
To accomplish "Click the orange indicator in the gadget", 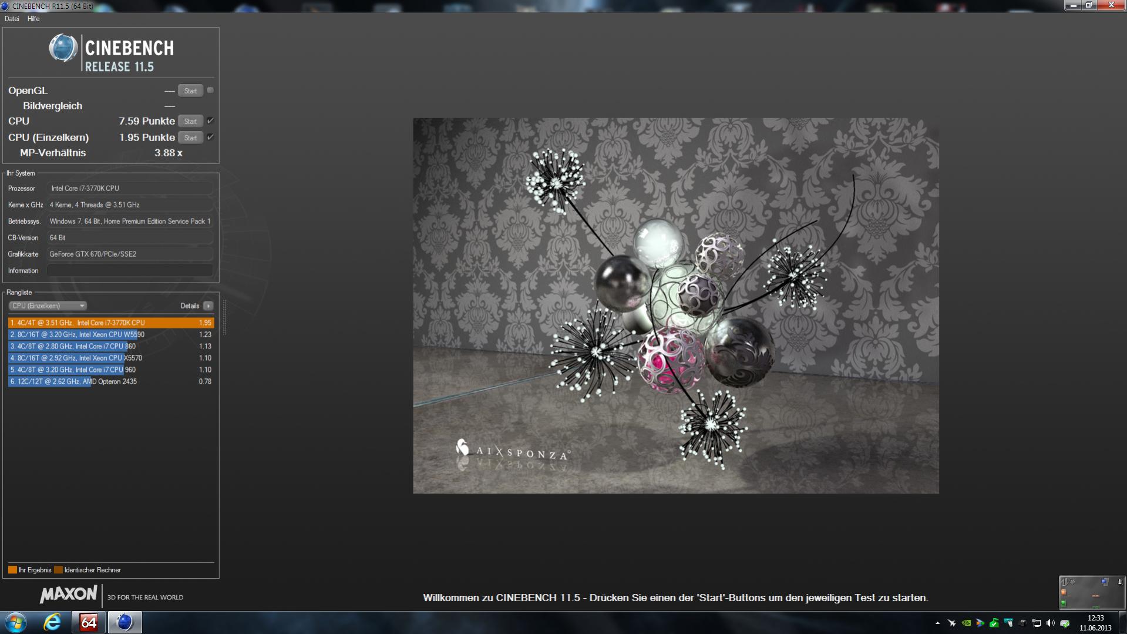I will click(x=1064, y=592).
